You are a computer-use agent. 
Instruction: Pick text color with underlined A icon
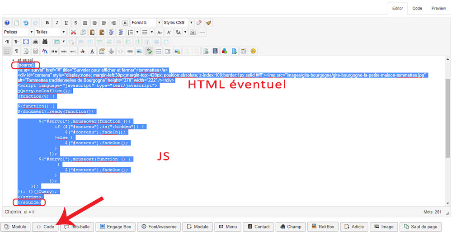point(92,51)
